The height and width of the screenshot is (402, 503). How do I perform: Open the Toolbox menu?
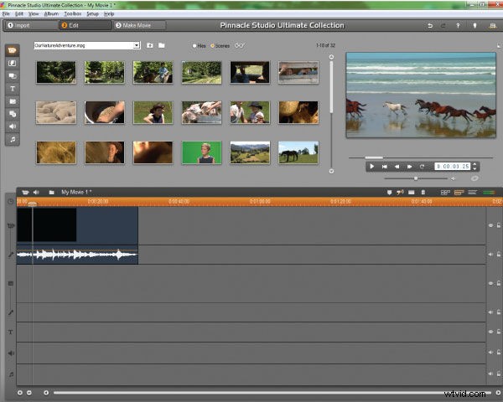click(72, 13)
